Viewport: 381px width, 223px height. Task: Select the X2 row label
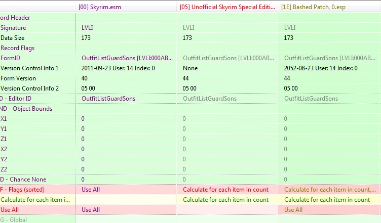4,149
